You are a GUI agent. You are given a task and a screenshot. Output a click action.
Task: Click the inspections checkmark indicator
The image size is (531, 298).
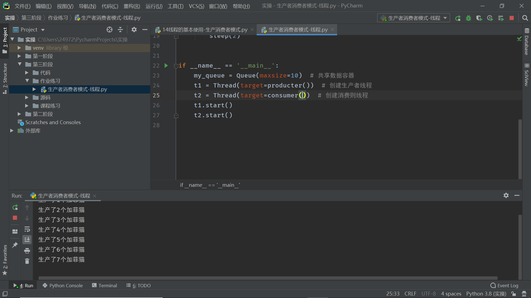519,39
